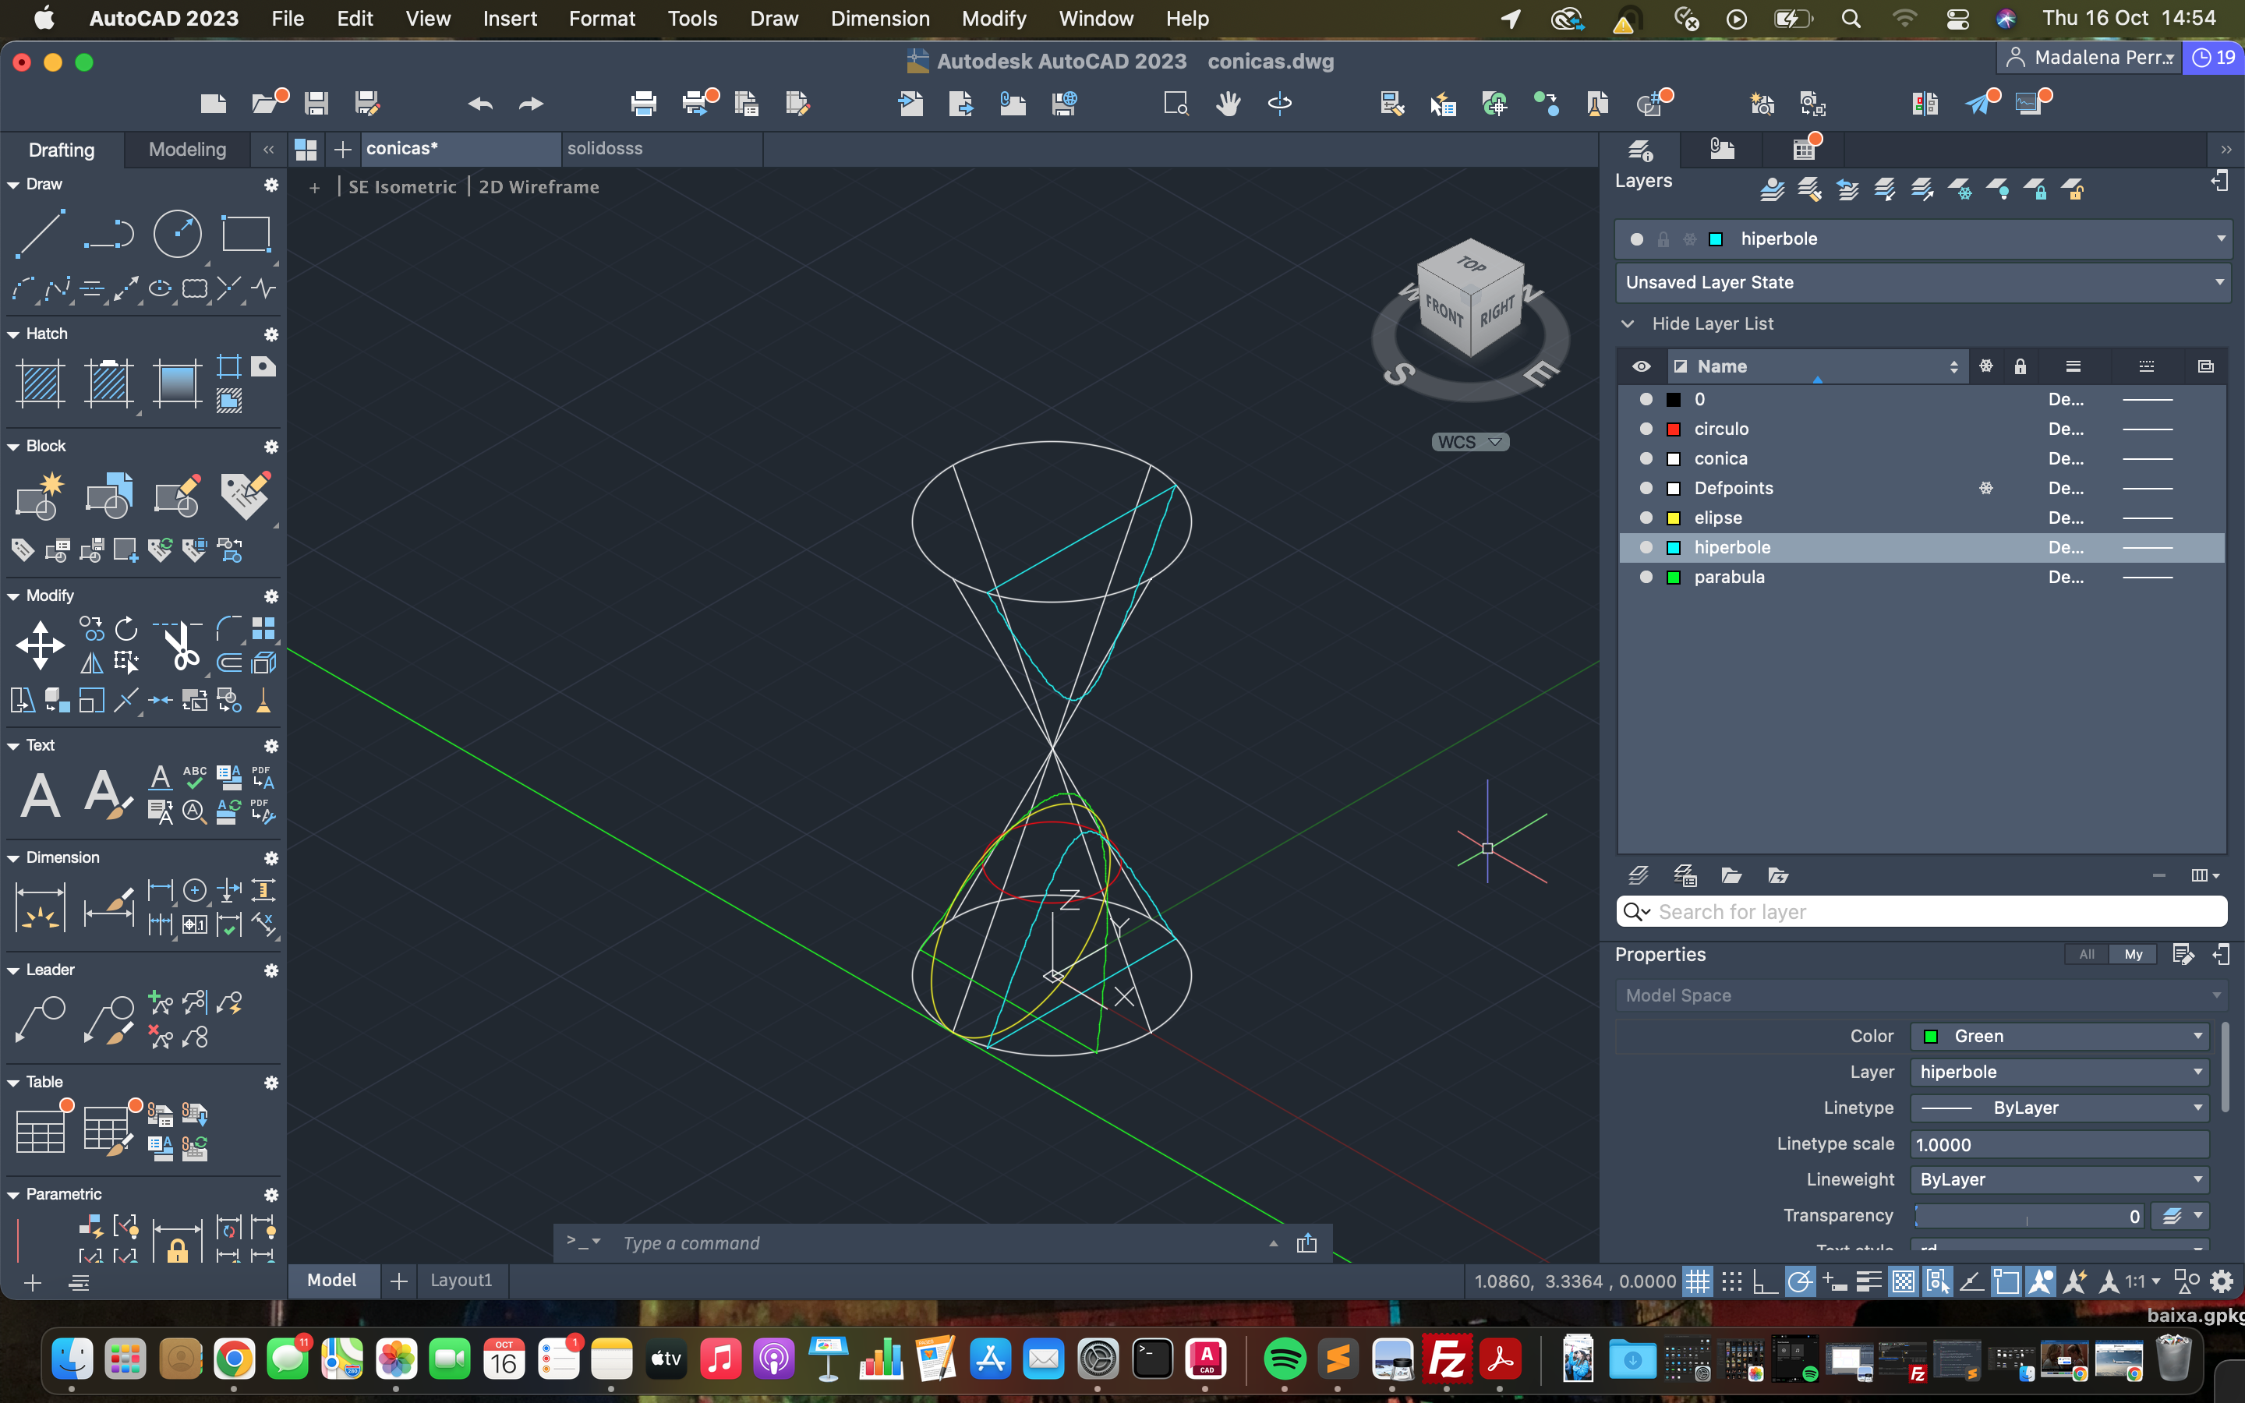Viewport: 2245px width, 1403px height.
Task: Toggle grid display in status bar
Action: point(1697,1281)
